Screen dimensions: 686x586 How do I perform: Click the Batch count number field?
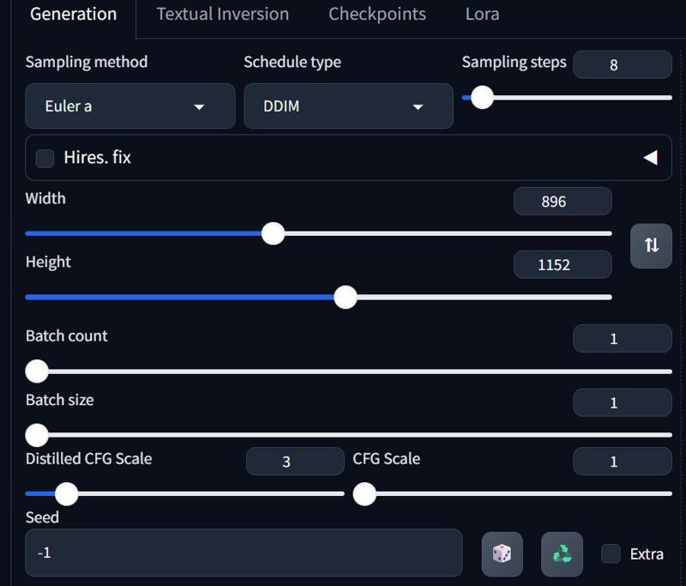tap(622, 339)
